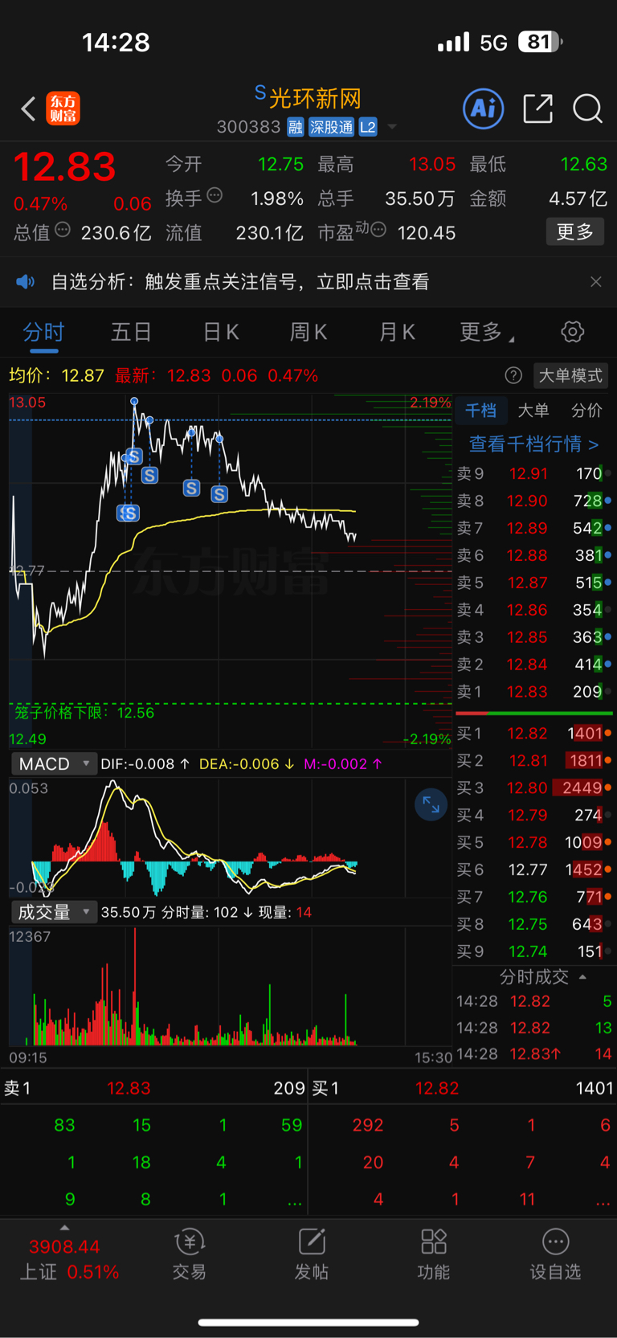Image resolution: width=617 pixels, height=1338 pixels.
Task: Tap the buy/sell ratio bar
Action: click(x=533, y=713)
